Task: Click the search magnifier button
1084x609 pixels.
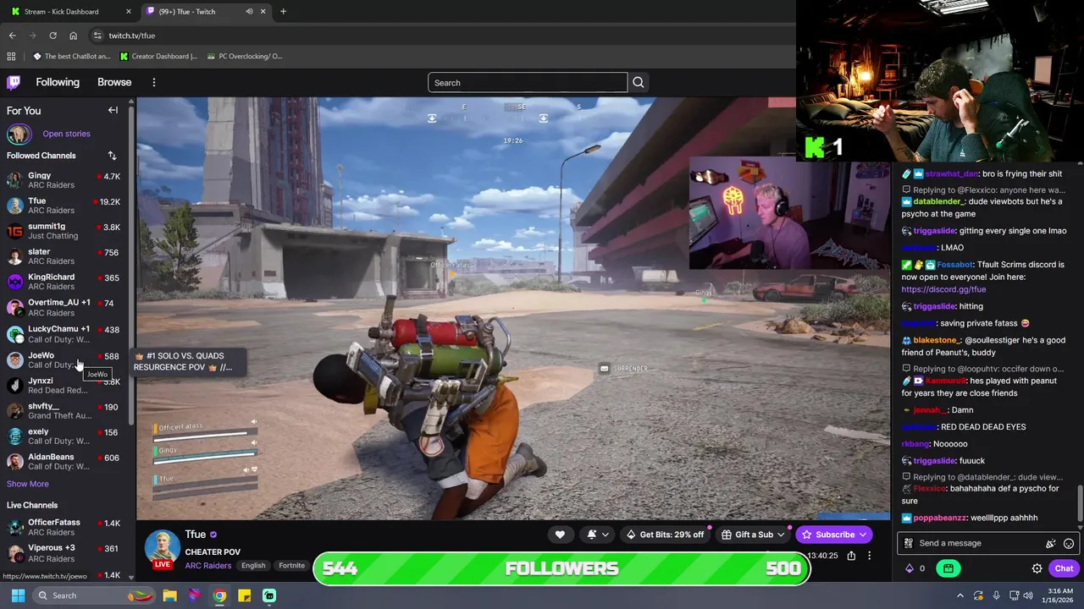Action: (639, 82)
